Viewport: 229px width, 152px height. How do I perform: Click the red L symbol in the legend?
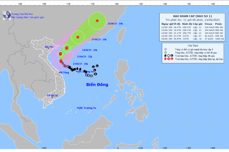pos(172,59)
